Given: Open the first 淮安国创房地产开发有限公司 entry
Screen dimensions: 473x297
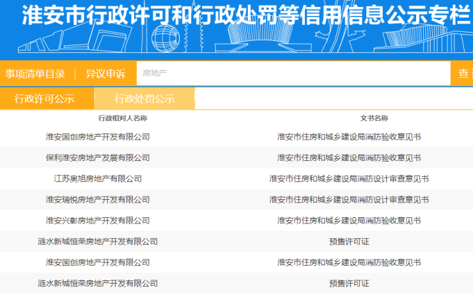Looking at the screenshot, I should [x=98, y=137].
